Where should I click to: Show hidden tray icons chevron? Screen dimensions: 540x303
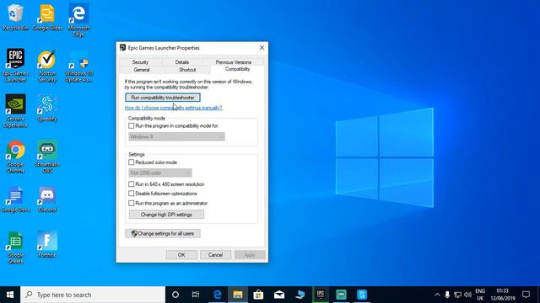437,295
